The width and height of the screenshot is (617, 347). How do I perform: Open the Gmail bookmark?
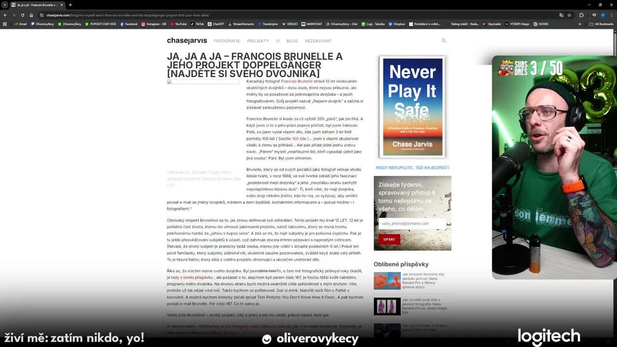pyautogui.click(x=20, y=24)
